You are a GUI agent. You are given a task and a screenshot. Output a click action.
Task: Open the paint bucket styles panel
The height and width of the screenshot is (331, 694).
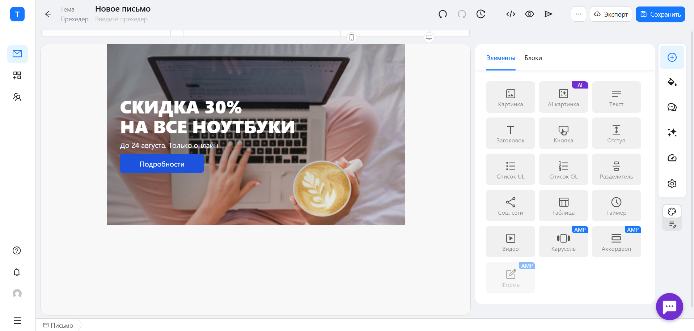672,82
